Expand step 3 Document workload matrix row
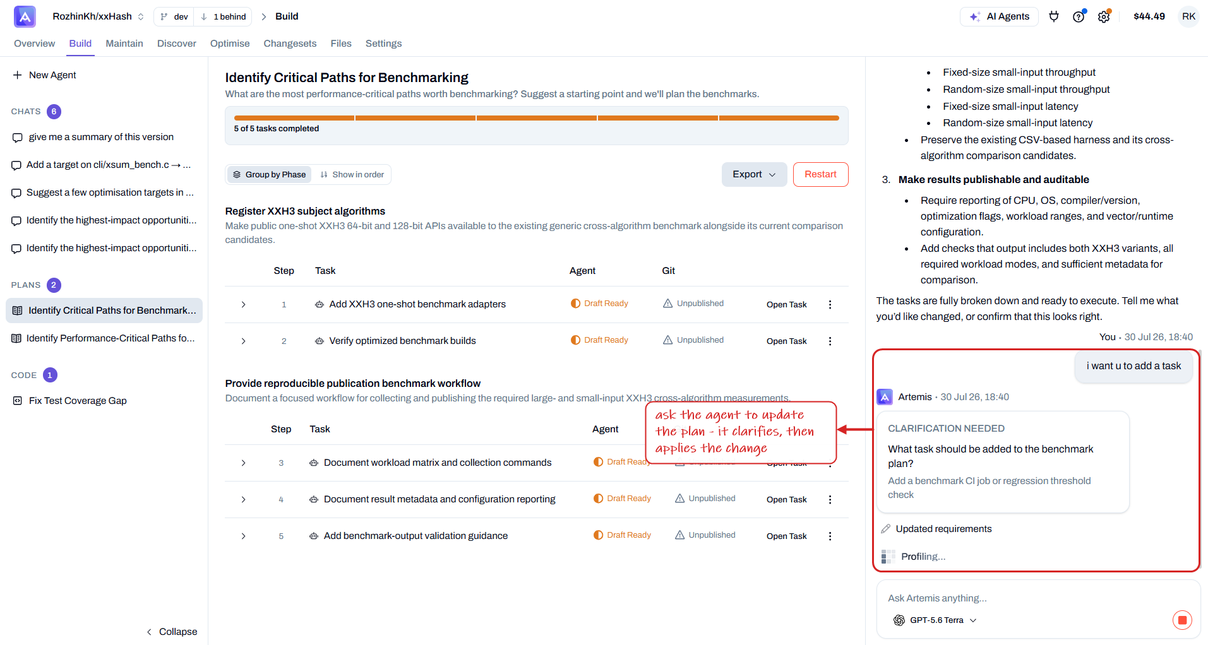Viewport: 1208px width, 645px height. [x=243, y=463]
